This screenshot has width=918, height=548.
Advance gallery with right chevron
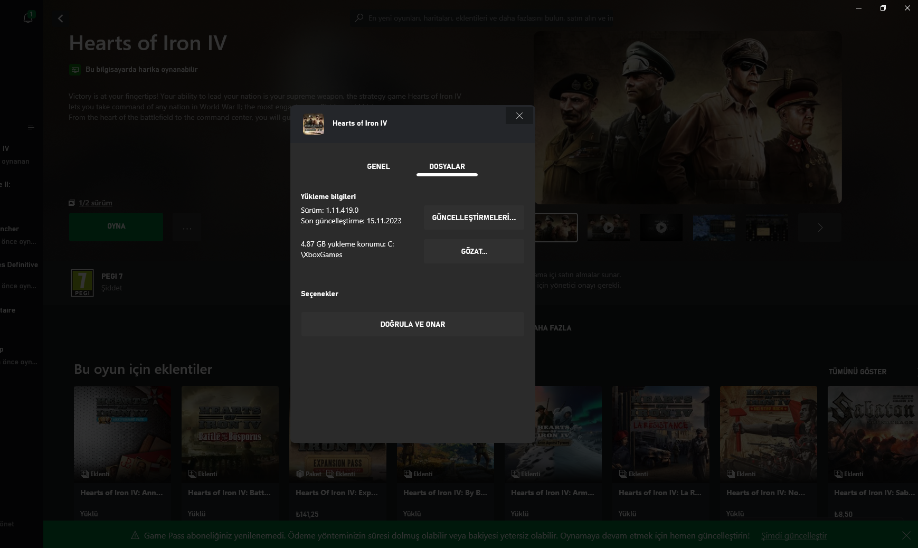[820, 228]
